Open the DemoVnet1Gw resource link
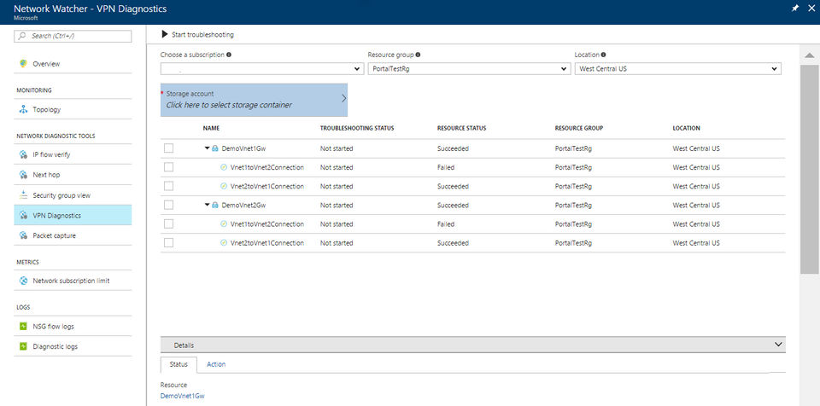This screenshot has height=406, width=820. (x=182, y=396)
